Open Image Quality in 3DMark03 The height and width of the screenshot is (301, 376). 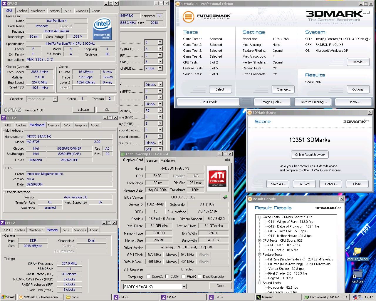273,102
